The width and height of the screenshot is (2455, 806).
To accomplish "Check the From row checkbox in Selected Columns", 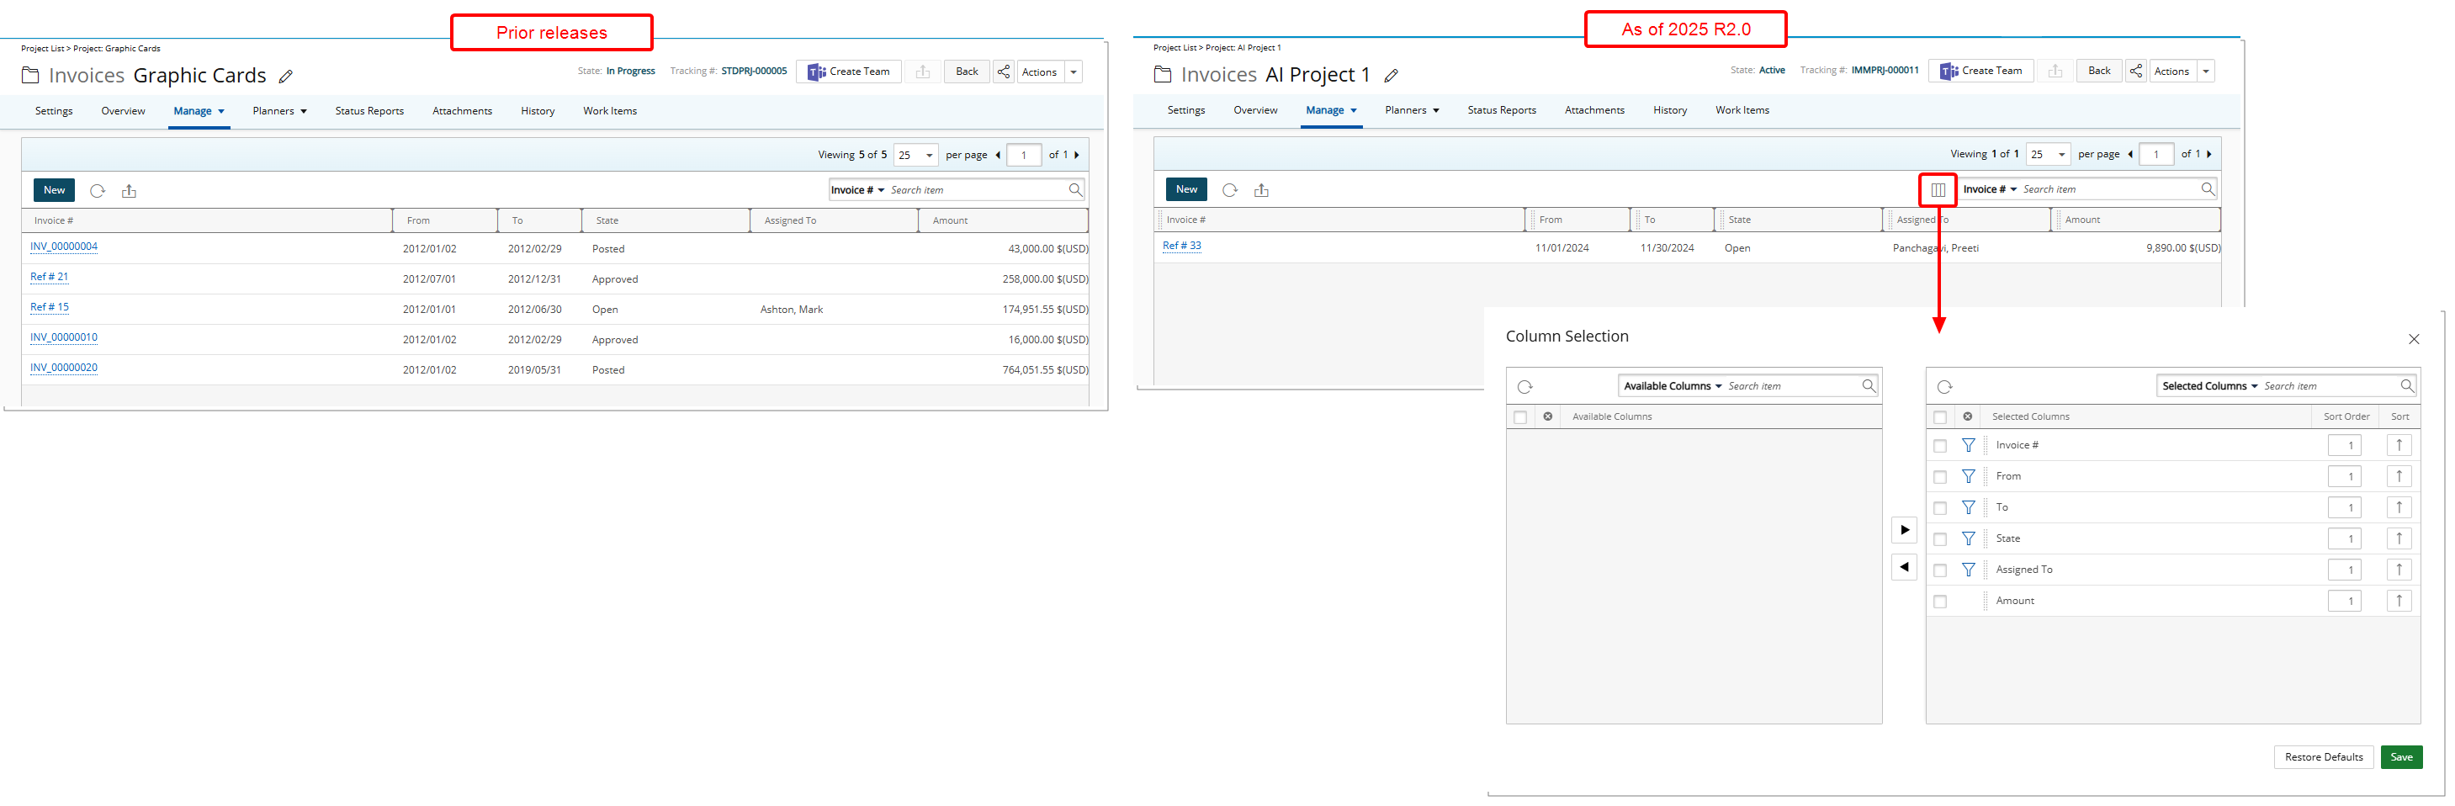I will pos(1939,476).
